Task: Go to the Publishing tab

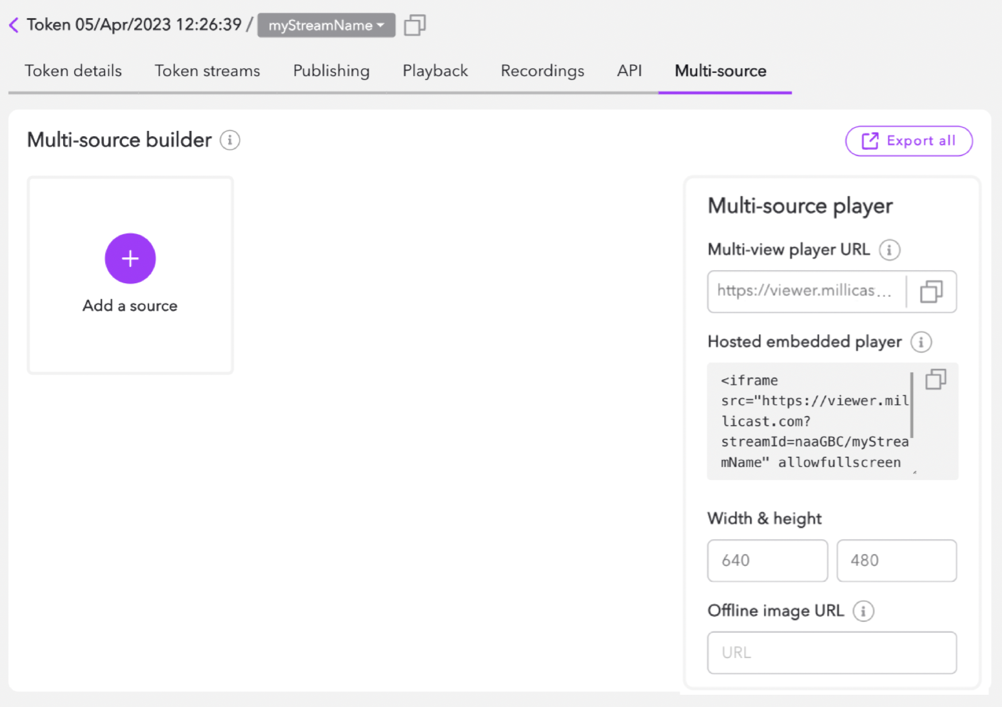Action: (331, 71)
